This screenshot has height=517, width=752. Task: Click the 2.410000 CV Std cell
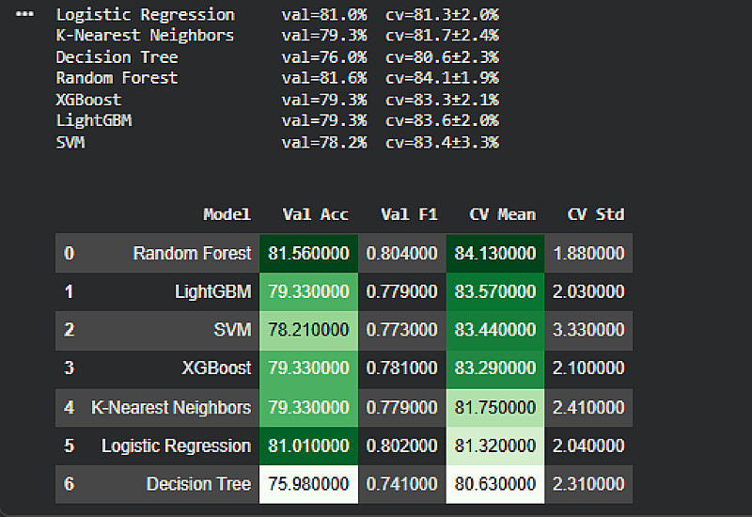[588, 408]
